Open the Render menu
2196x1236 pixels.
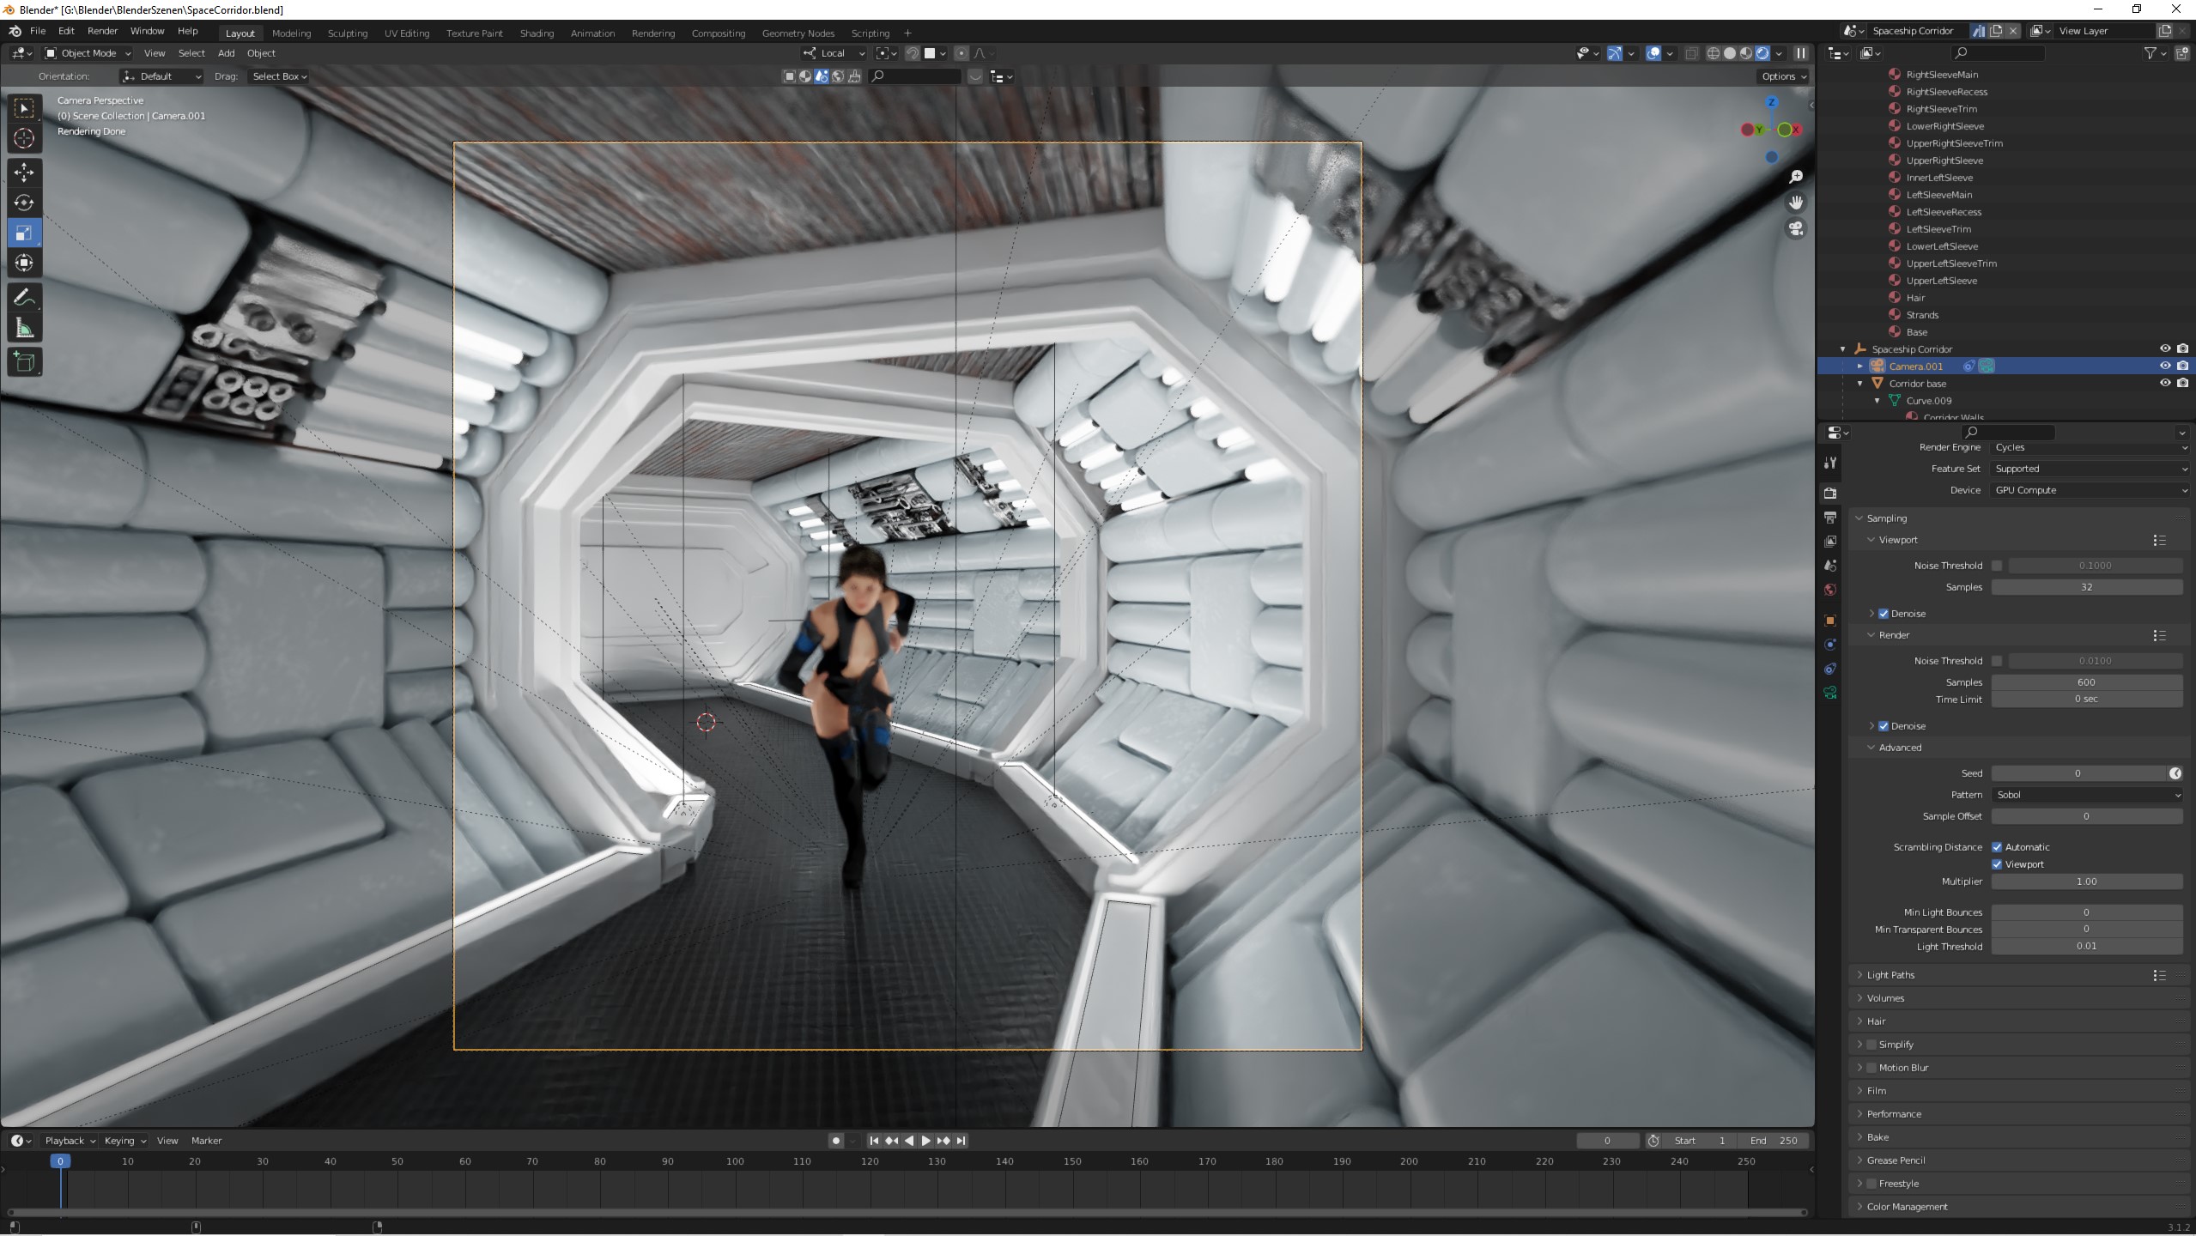coord(102,31)
